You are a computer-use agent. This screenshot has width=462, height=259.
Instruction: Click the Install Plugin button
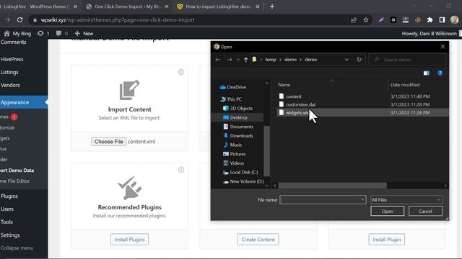(x=387, y=240)
